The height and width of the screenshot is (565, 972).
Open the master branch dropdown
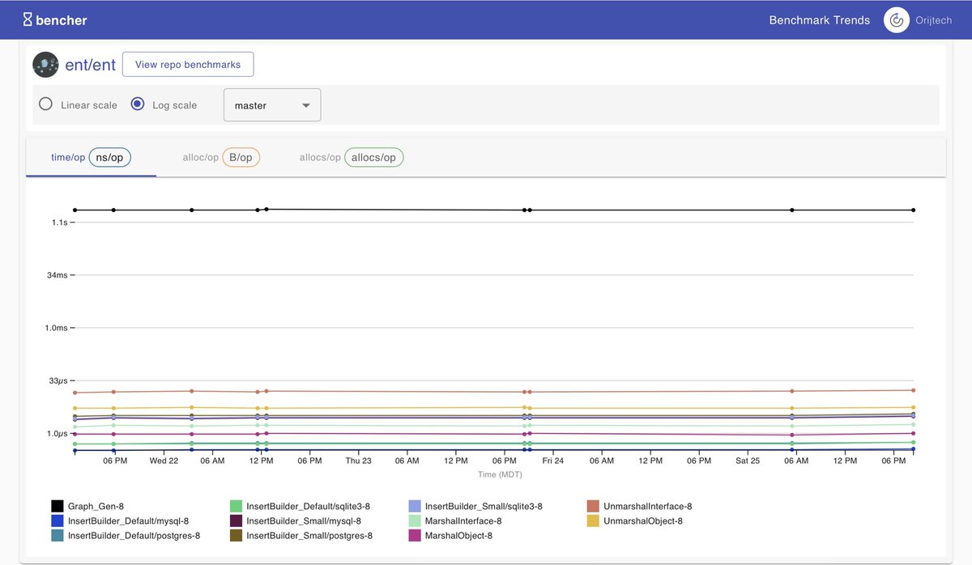[272, 105]
